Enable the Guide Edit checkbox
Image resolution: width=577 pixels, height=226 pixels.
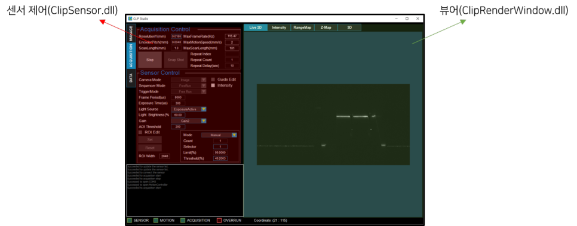213,79
